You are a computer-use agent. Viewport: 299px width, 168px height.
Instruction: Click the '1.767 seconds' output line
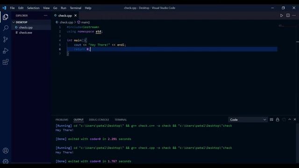click(x=93, y=161)
